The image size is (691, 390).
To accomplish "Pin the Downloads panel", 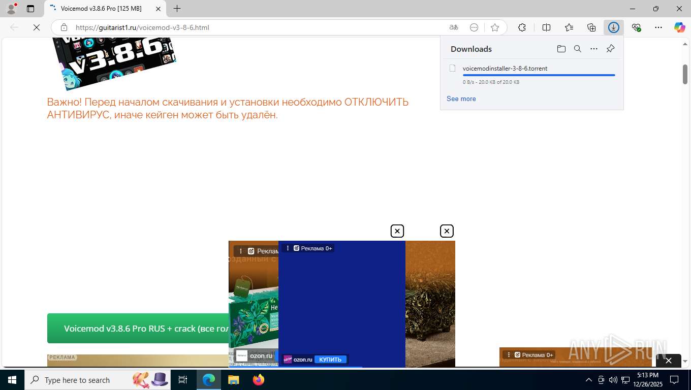I will 611,49.
